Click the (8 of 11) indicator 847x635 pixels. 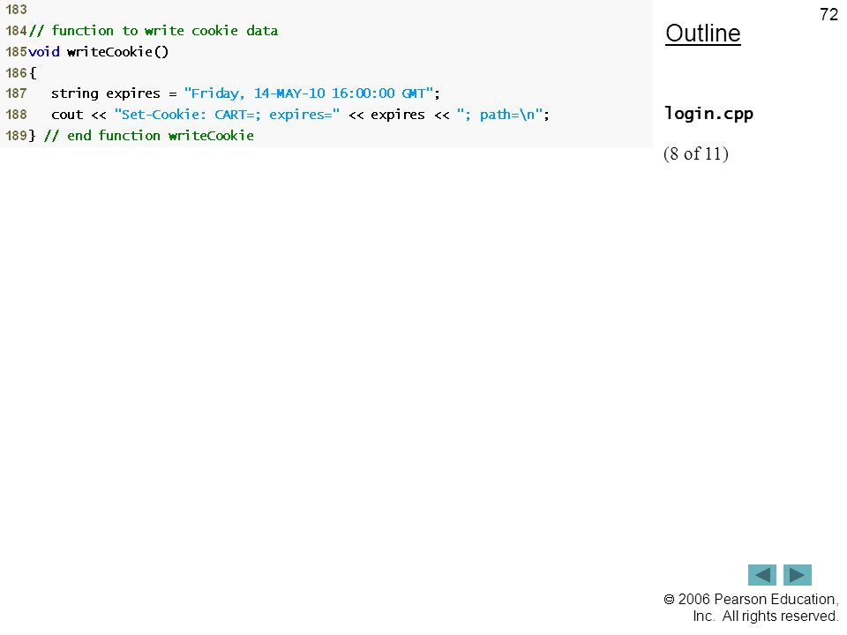coord(696,153)
